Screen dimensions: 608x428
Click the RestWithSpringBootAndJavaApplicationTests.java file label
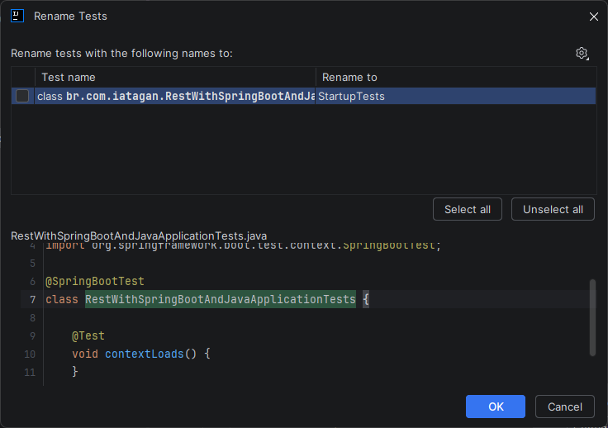click(138, 235)
